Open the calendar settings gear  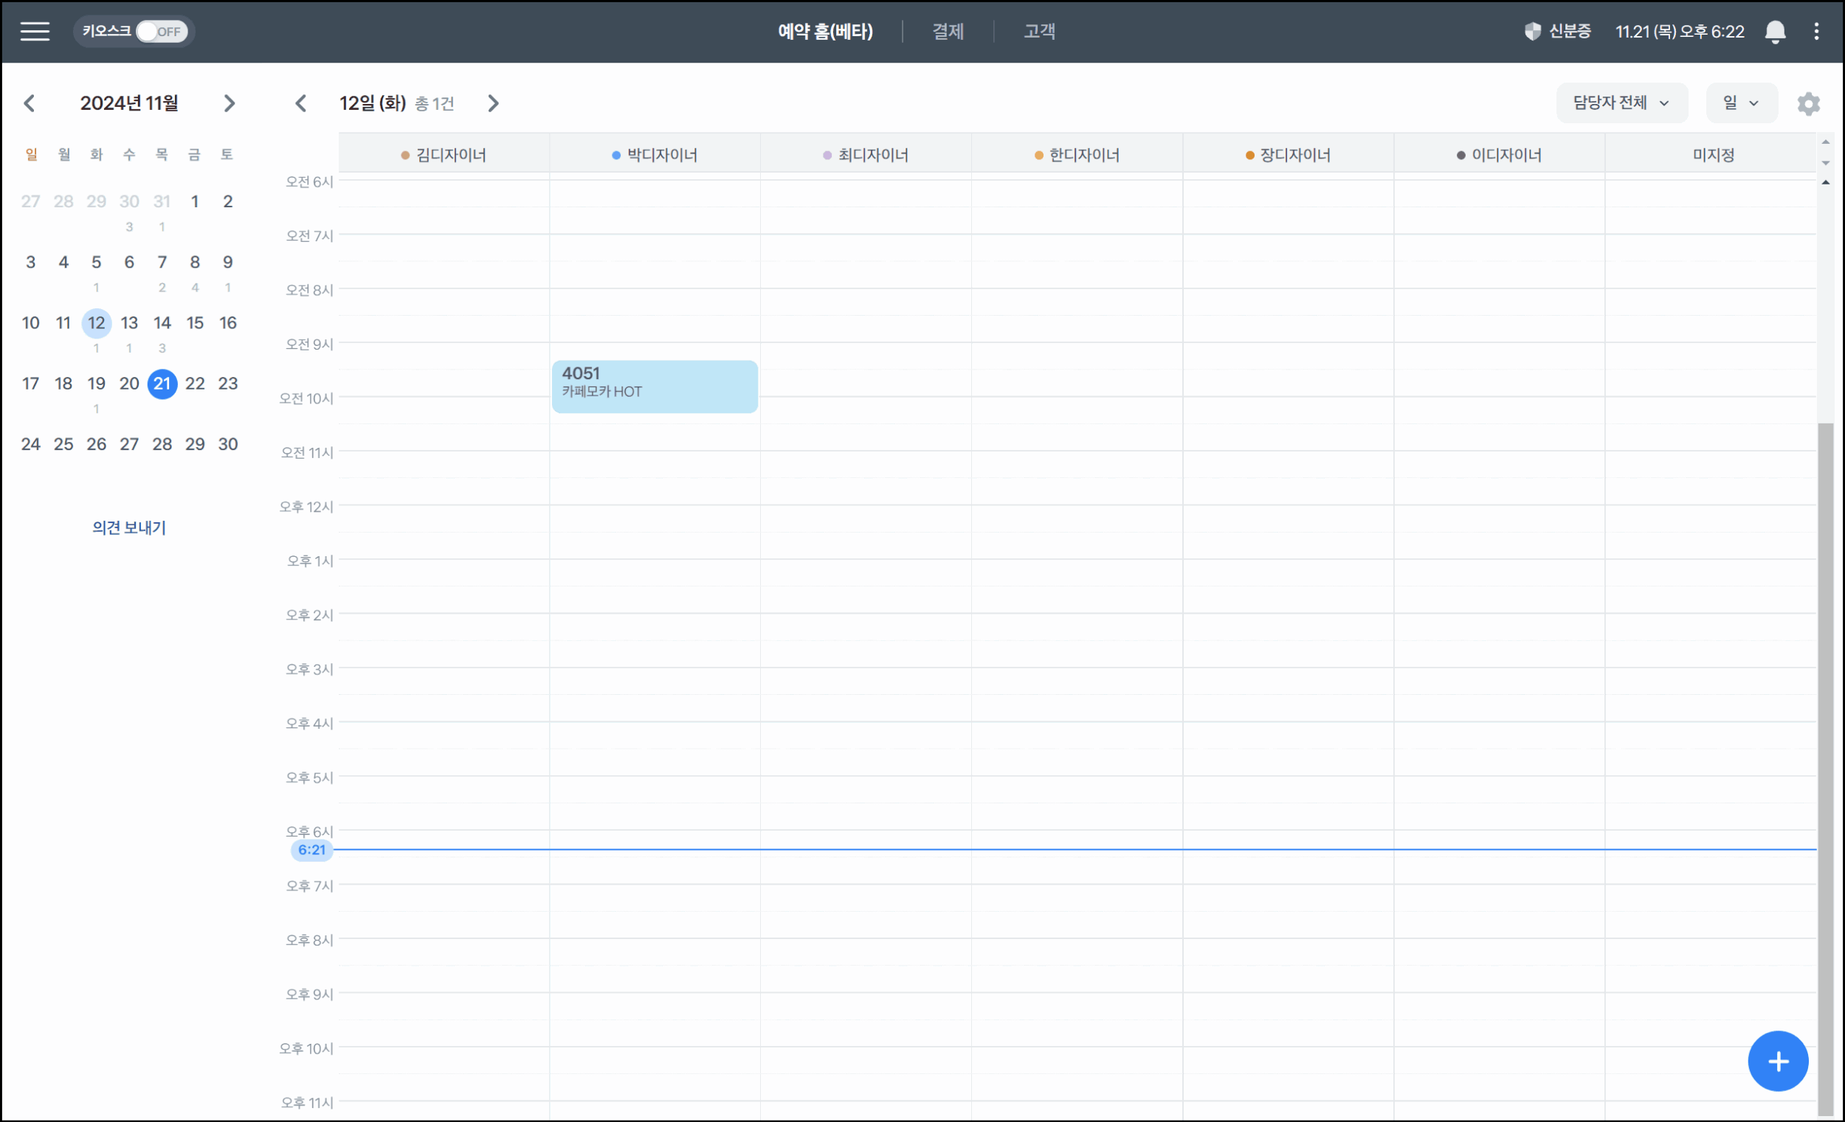pos(1807,103)
